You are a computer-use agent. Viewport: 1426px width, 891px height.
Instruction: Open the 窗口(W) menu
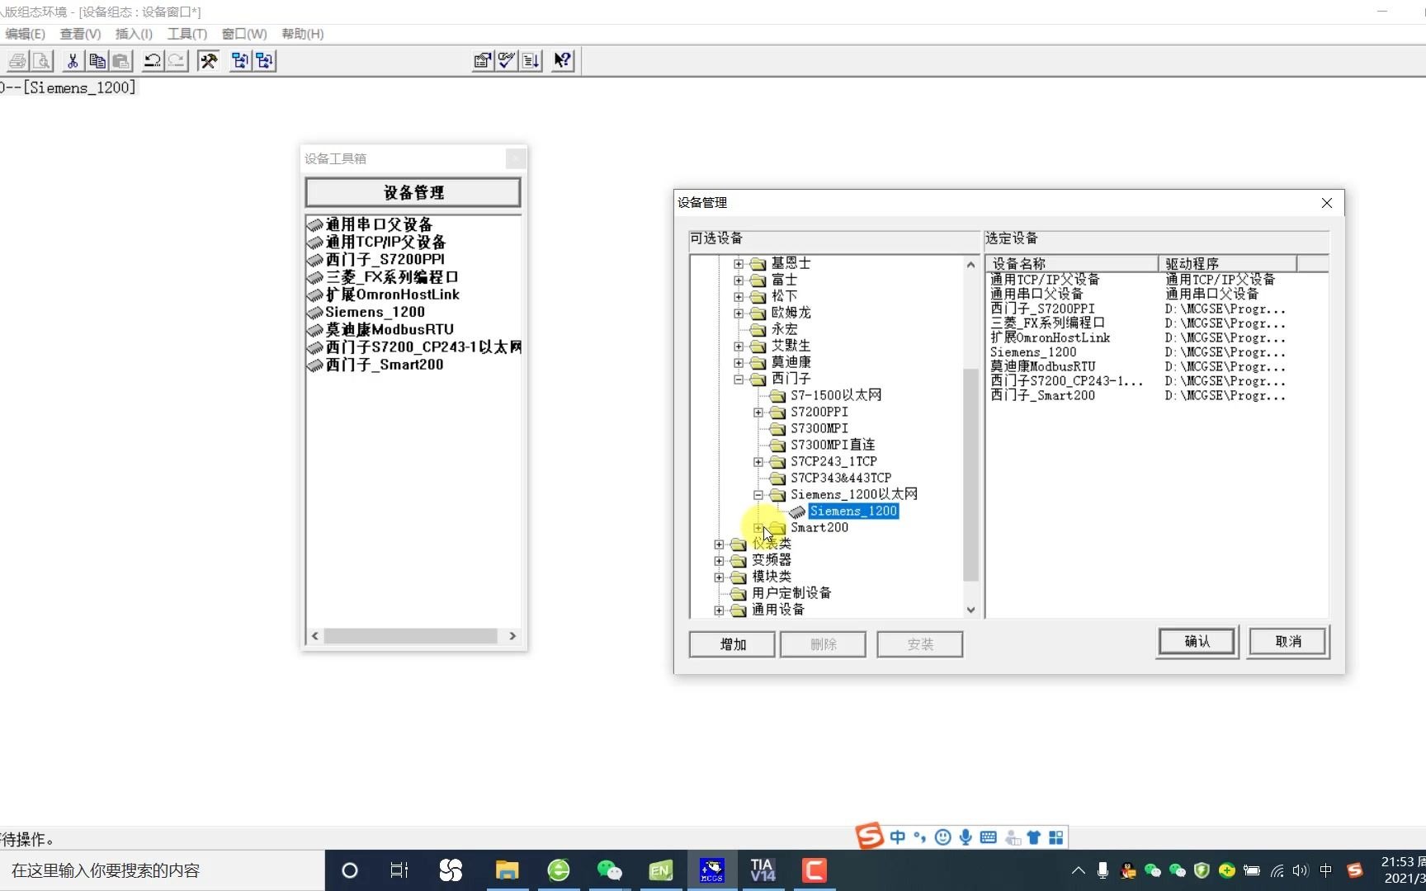tap(244, 34)
